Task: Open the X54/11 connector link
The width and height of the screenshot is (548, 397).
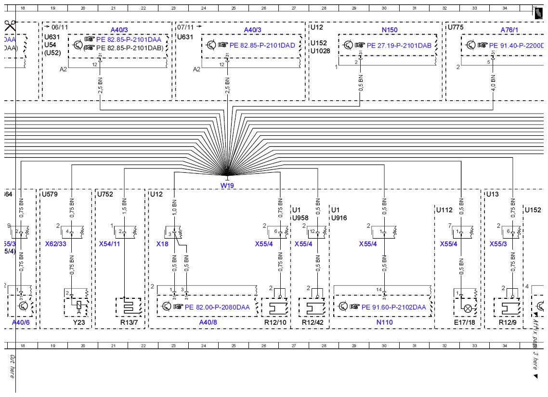Action: [x=109, y=243]
